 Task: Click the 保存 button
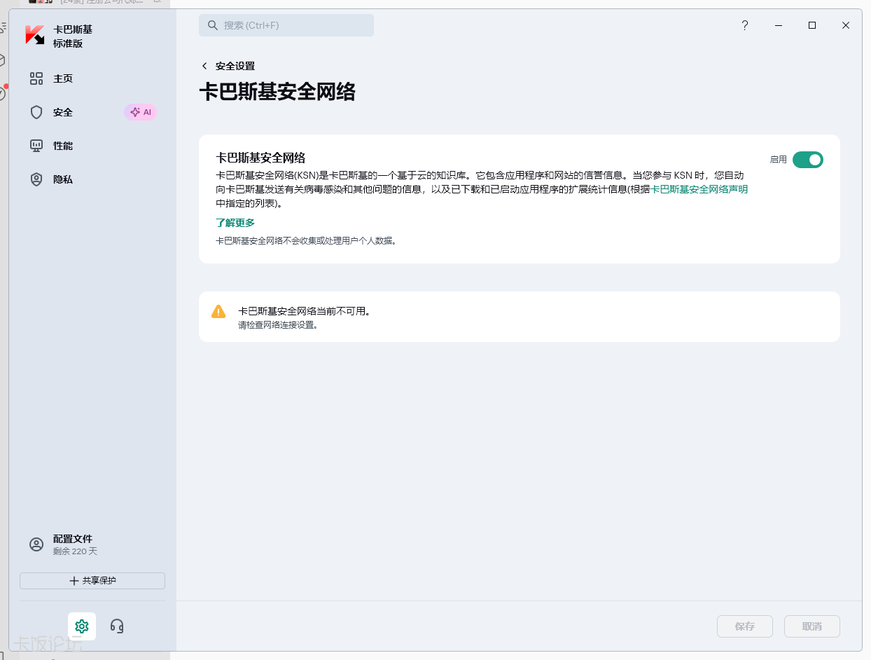coord(745,626)
